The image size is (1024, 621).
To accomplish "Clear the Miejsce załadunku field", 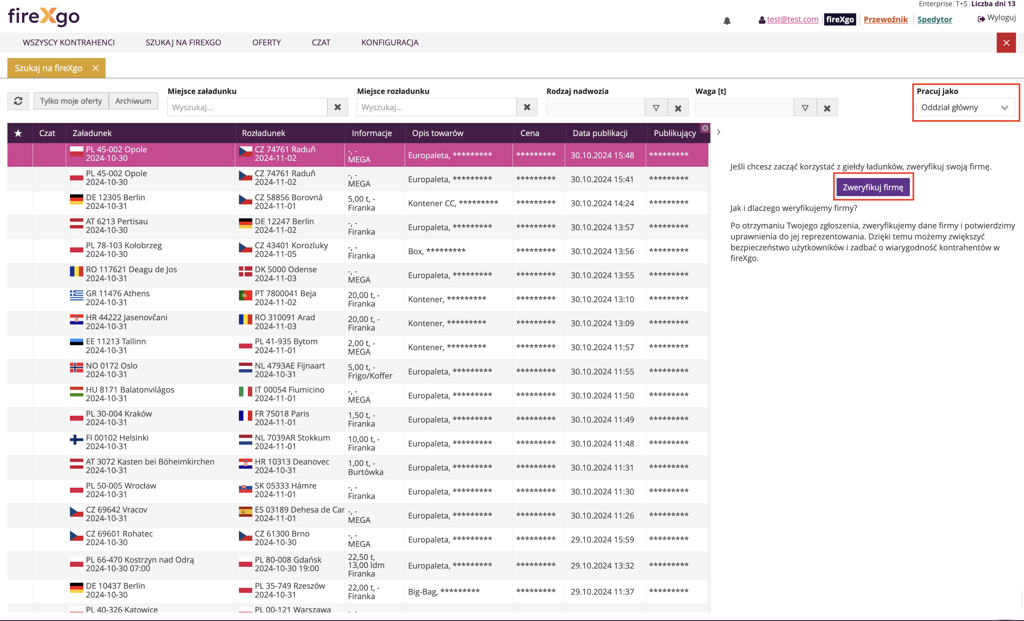I will [337, 107].
